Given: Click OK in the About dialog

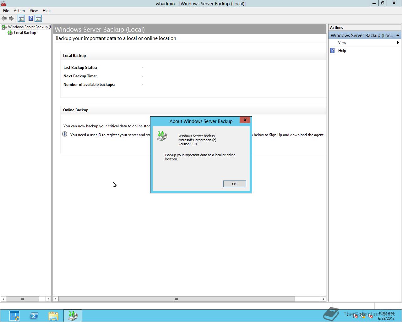Looking at the screenshot, I should coord(235,184).
